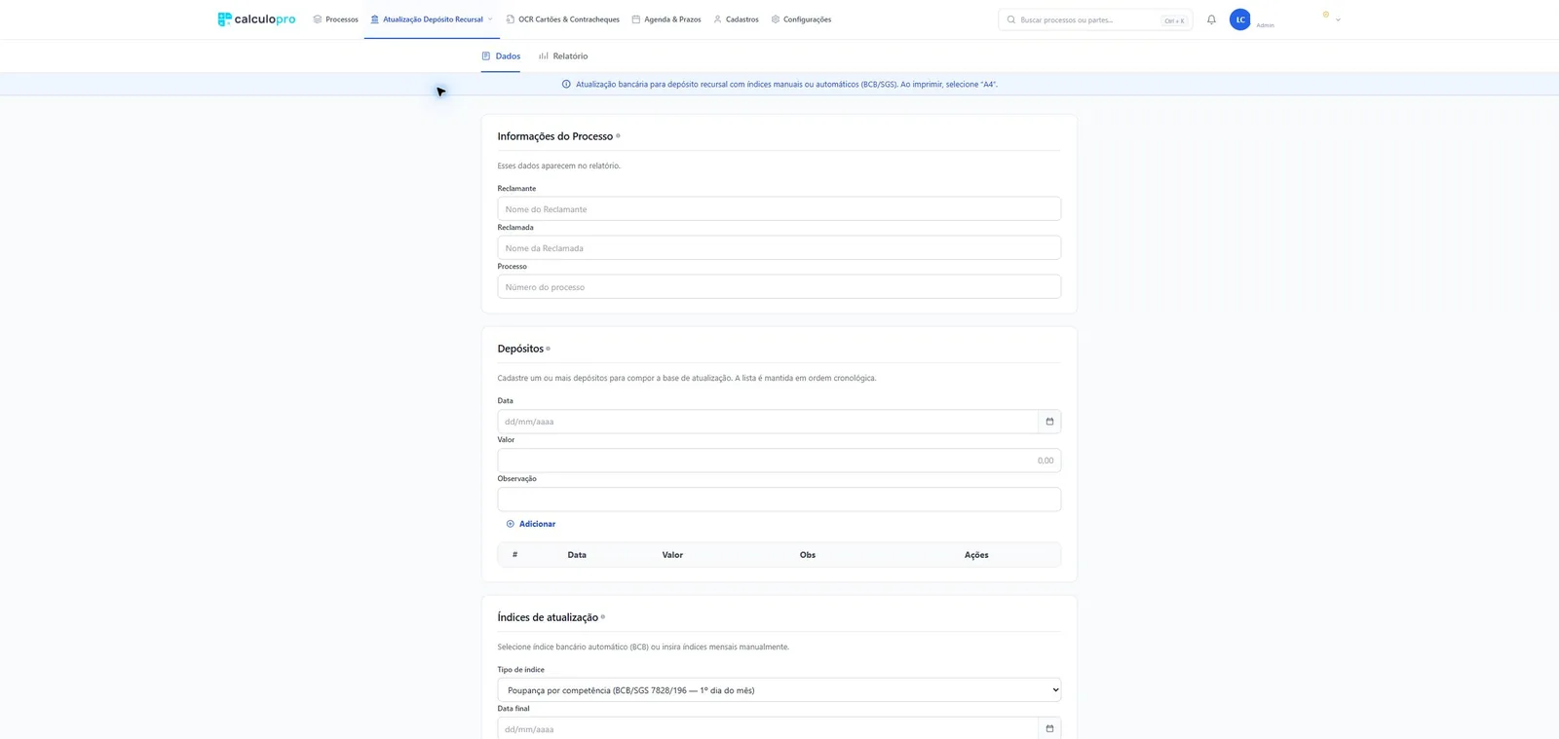
Task: Click the Valor amount field
Action: click(779, 461)
